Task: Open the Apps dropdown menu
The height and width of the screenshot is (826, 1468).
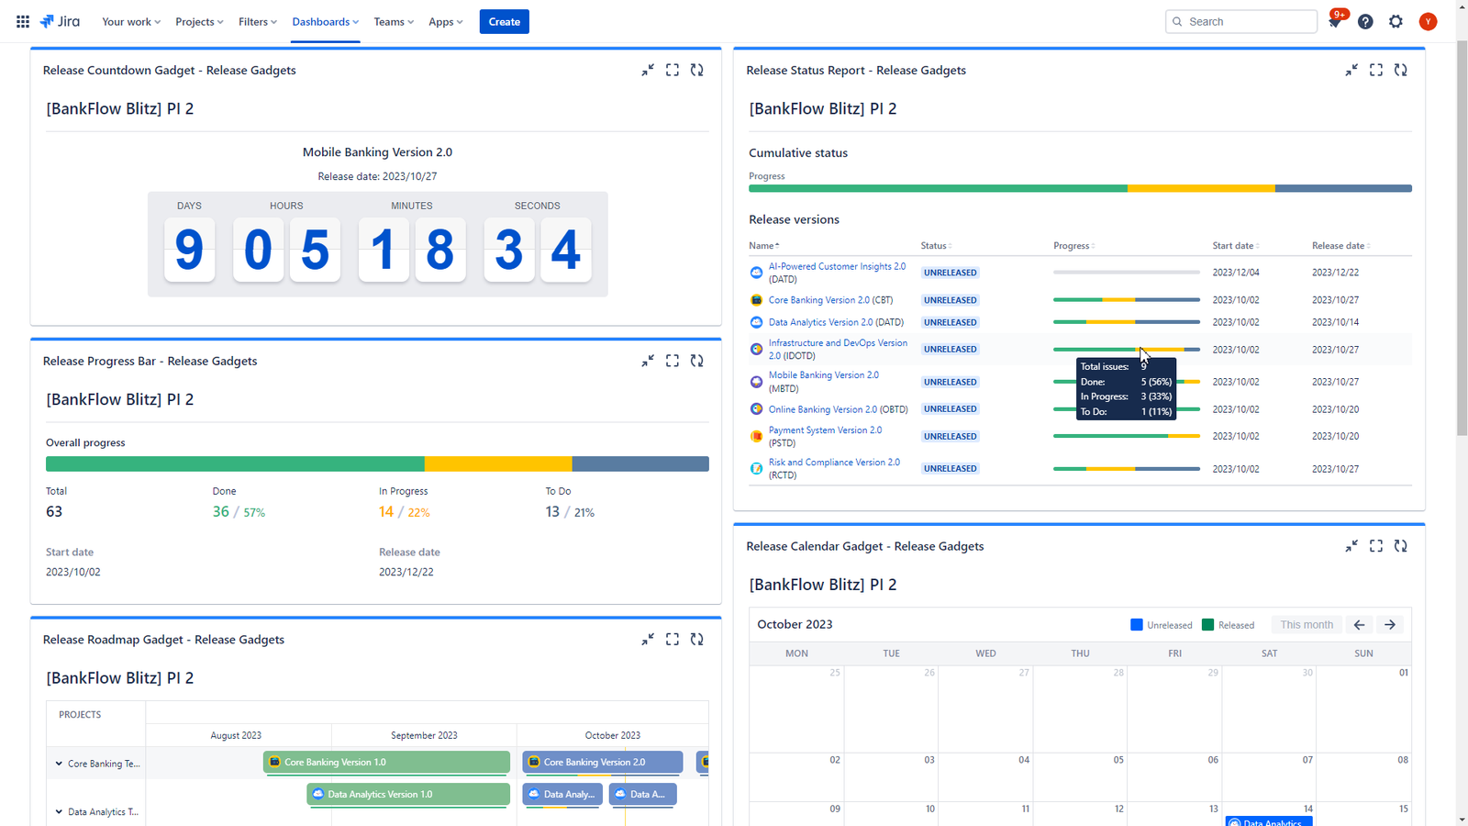Action: click(446, 21)
